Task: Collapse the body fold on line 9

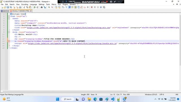Action: pos(9,32)
